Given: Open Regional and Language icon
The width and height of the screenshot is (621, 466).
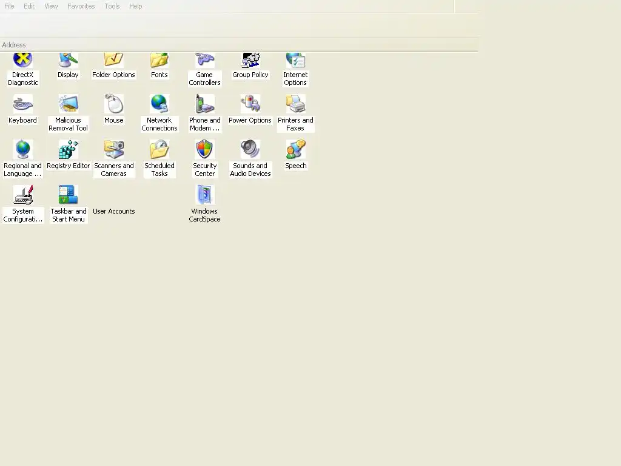Looking at the screenshot, I should (22, 149).
